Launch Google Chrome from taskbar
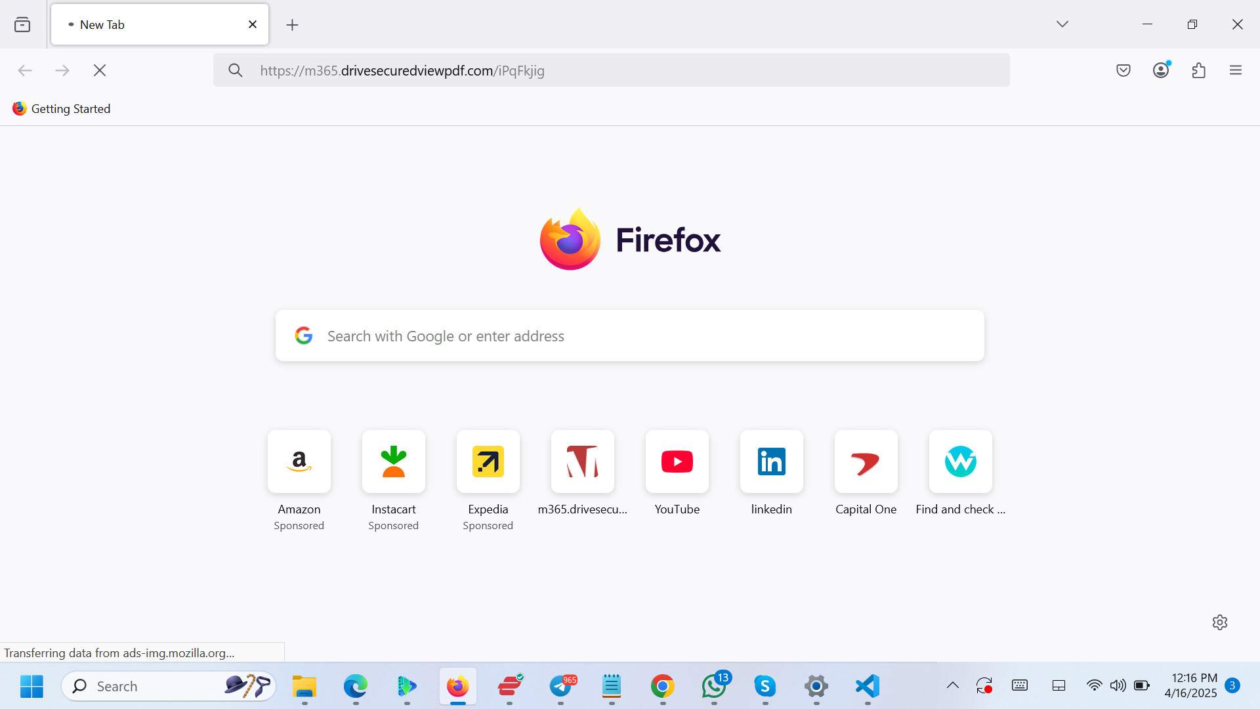Screen dimensions: 1260x709 tap(663, 686)
